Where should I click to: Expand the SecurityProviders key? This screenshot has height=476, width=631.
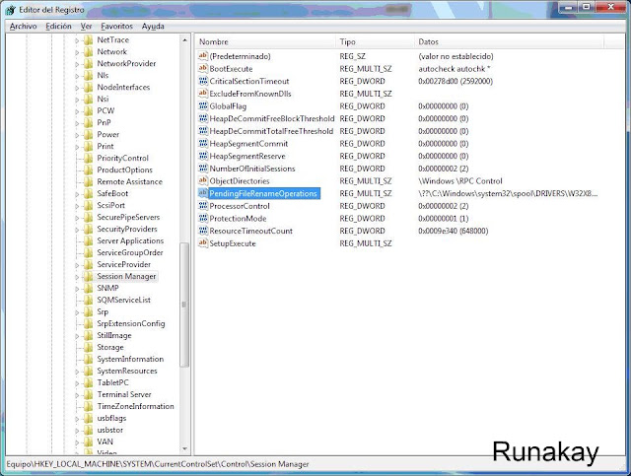(x=77, y=229)
